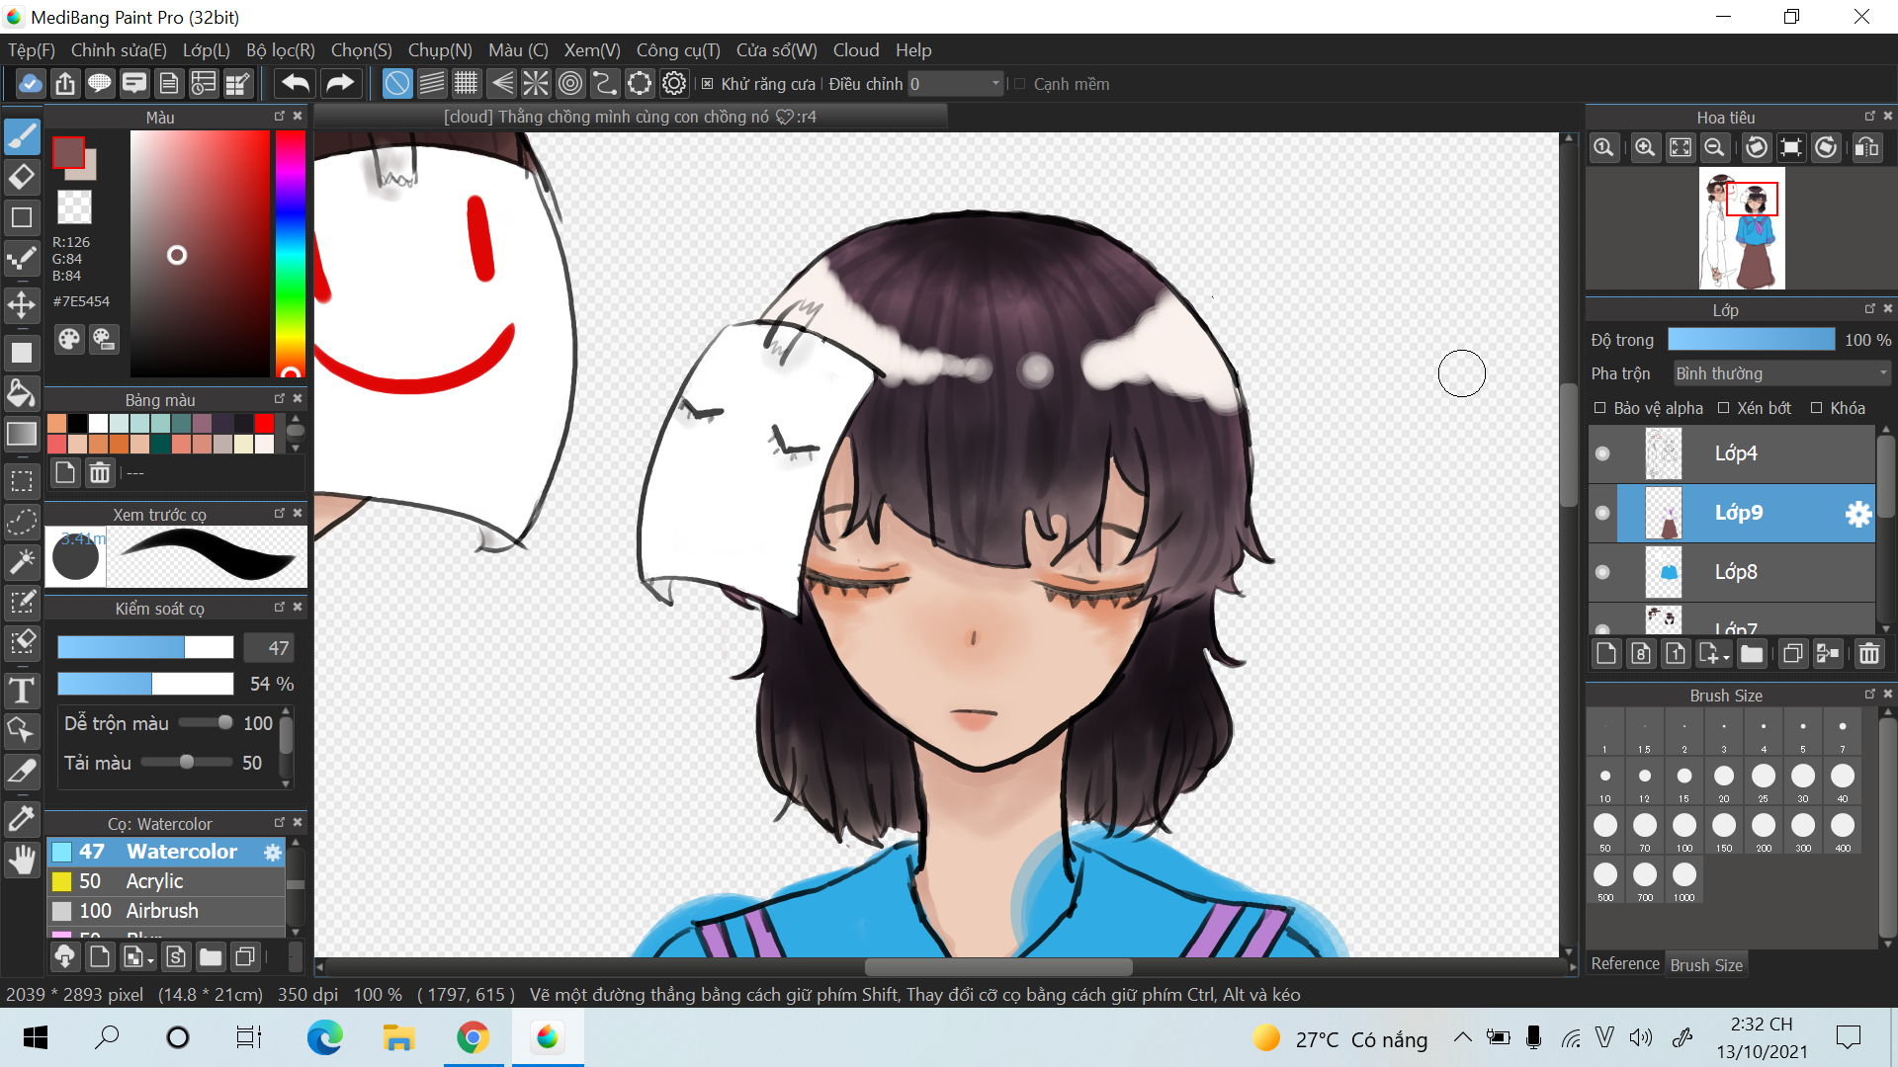Hide the Lớp4 layer visibility
Image resolution: width=1898 pixels, height=1067 pixels.
click(x=1602, y=453)
